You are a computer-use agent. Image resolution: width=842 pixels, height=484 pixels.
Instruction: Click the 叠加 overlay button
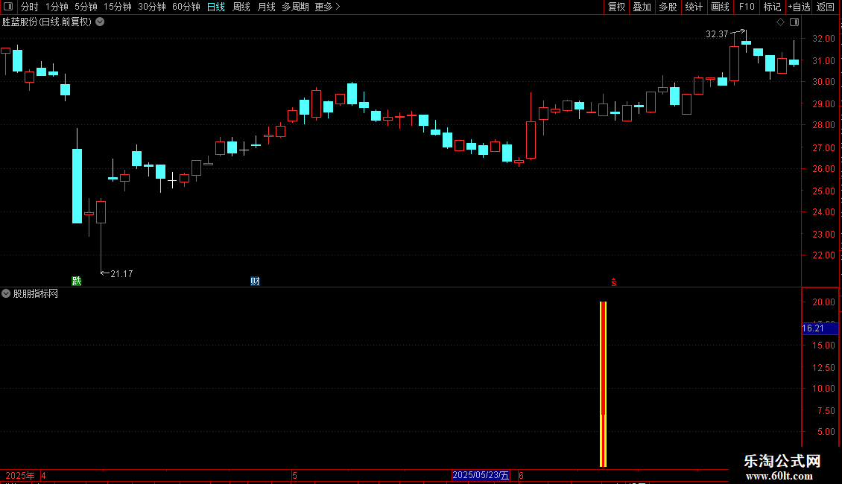[642, 7]
